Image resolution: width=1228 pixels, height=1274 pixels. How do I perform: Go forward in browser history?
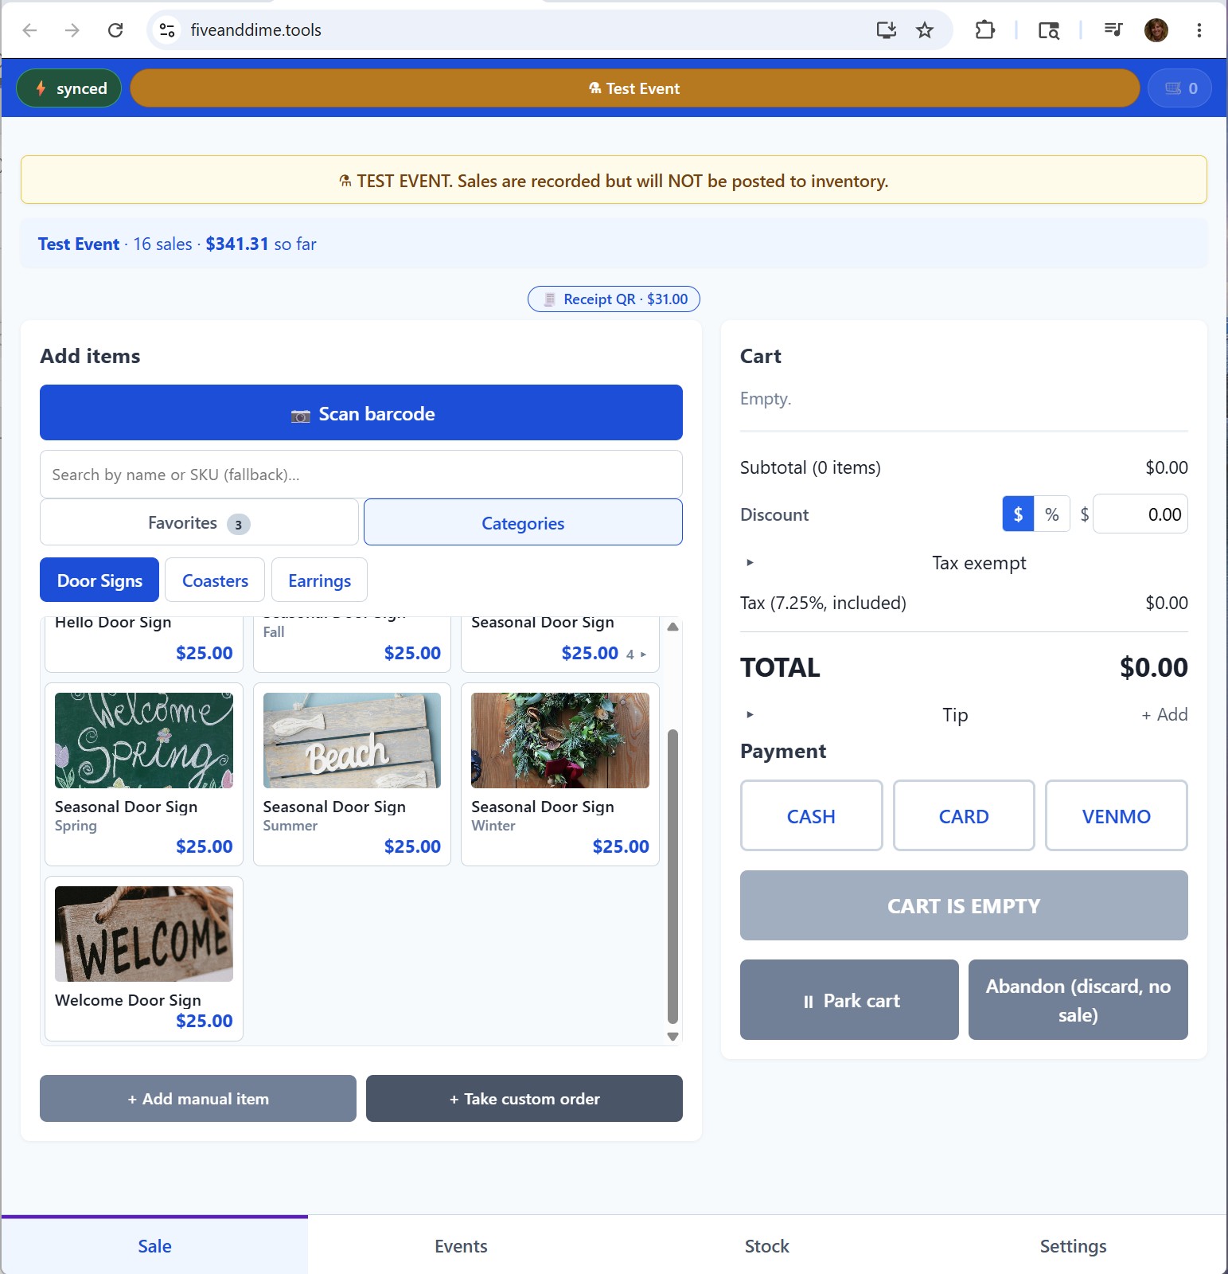72,30
